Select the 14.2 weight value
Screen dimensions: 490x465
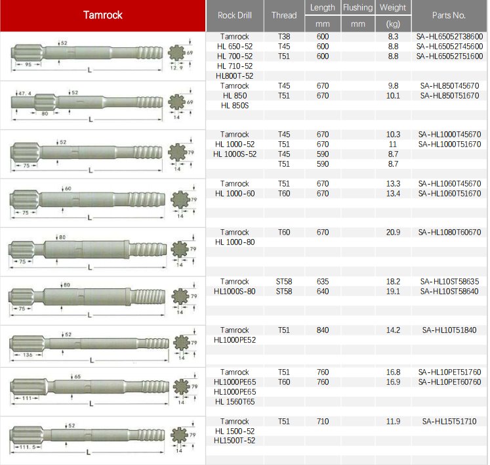393,330
